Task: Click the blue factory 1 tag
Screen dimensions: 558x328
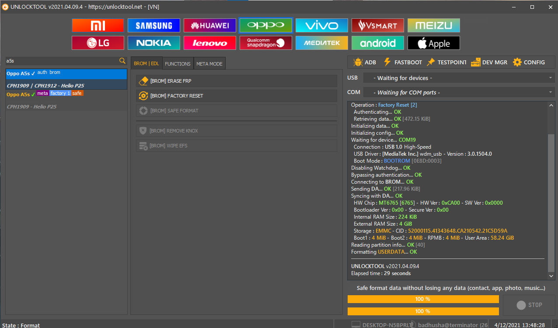Action: click(60, 93)
